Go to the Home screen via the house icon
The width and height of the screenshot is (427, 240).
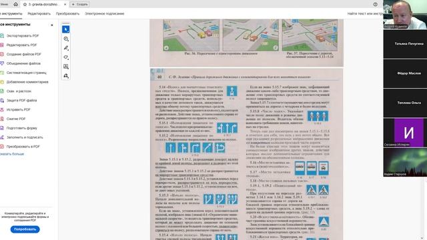16,5
